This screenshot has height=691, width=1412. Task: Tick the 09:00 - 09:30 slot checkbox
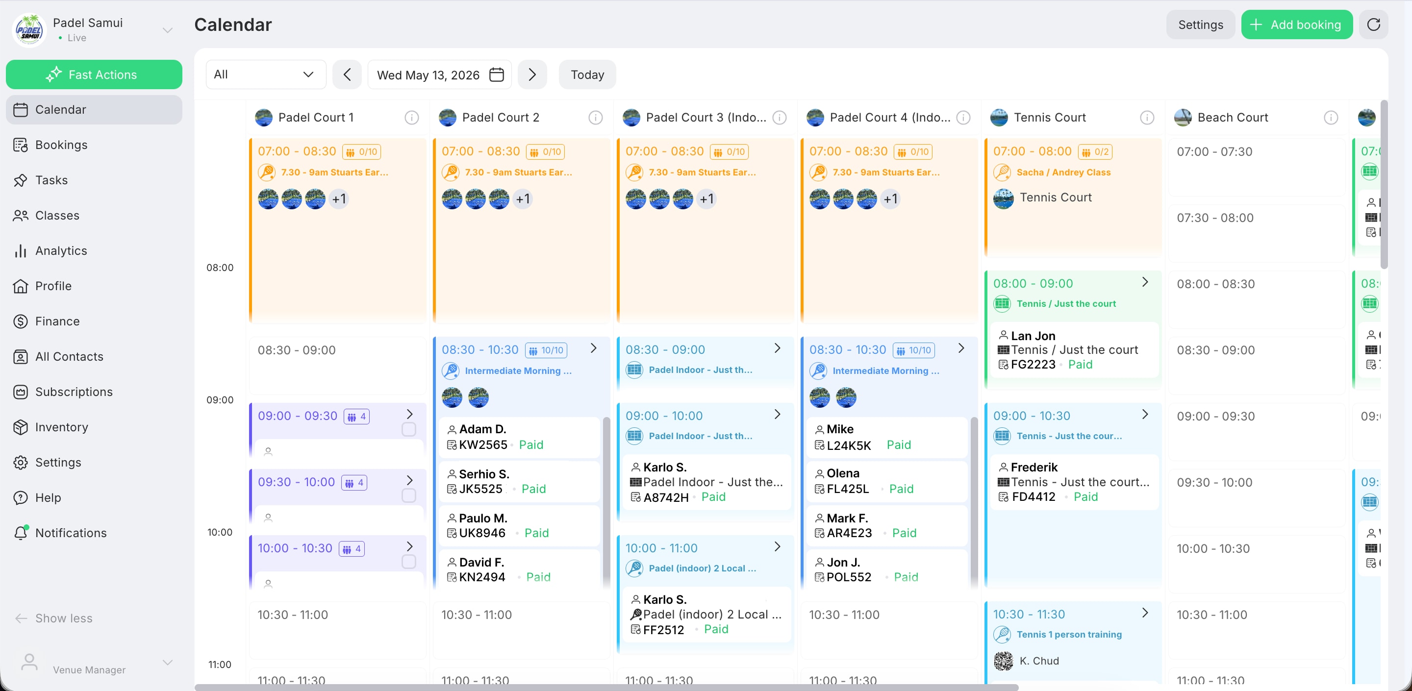[408, 429]
